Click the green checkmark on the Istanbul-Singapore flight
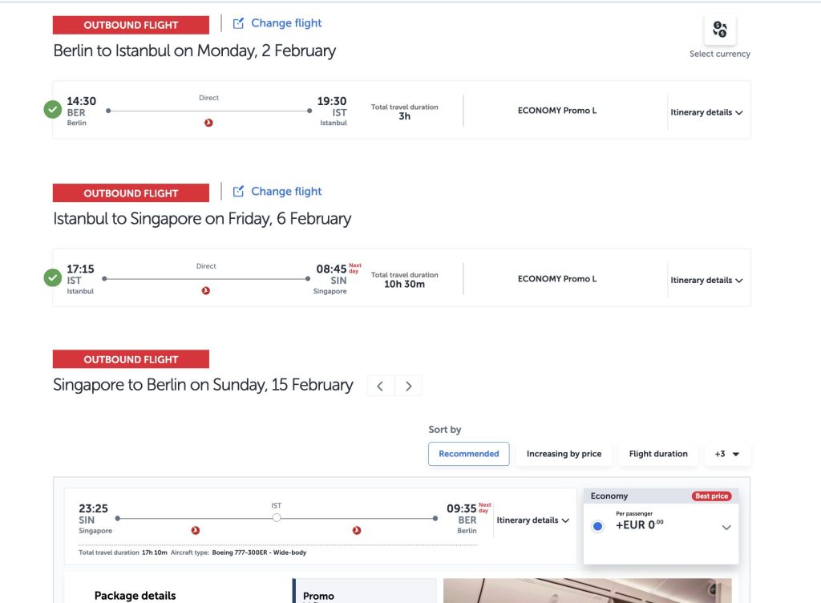 [x=52, y=277]
